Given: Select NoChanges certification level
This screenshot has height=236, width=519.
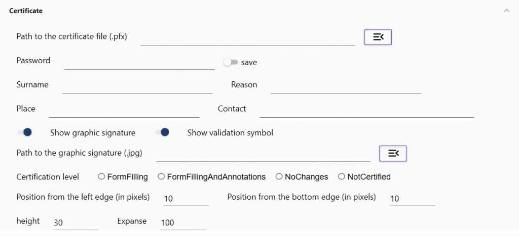Looking at the screenshot, I should coord(279,177).
